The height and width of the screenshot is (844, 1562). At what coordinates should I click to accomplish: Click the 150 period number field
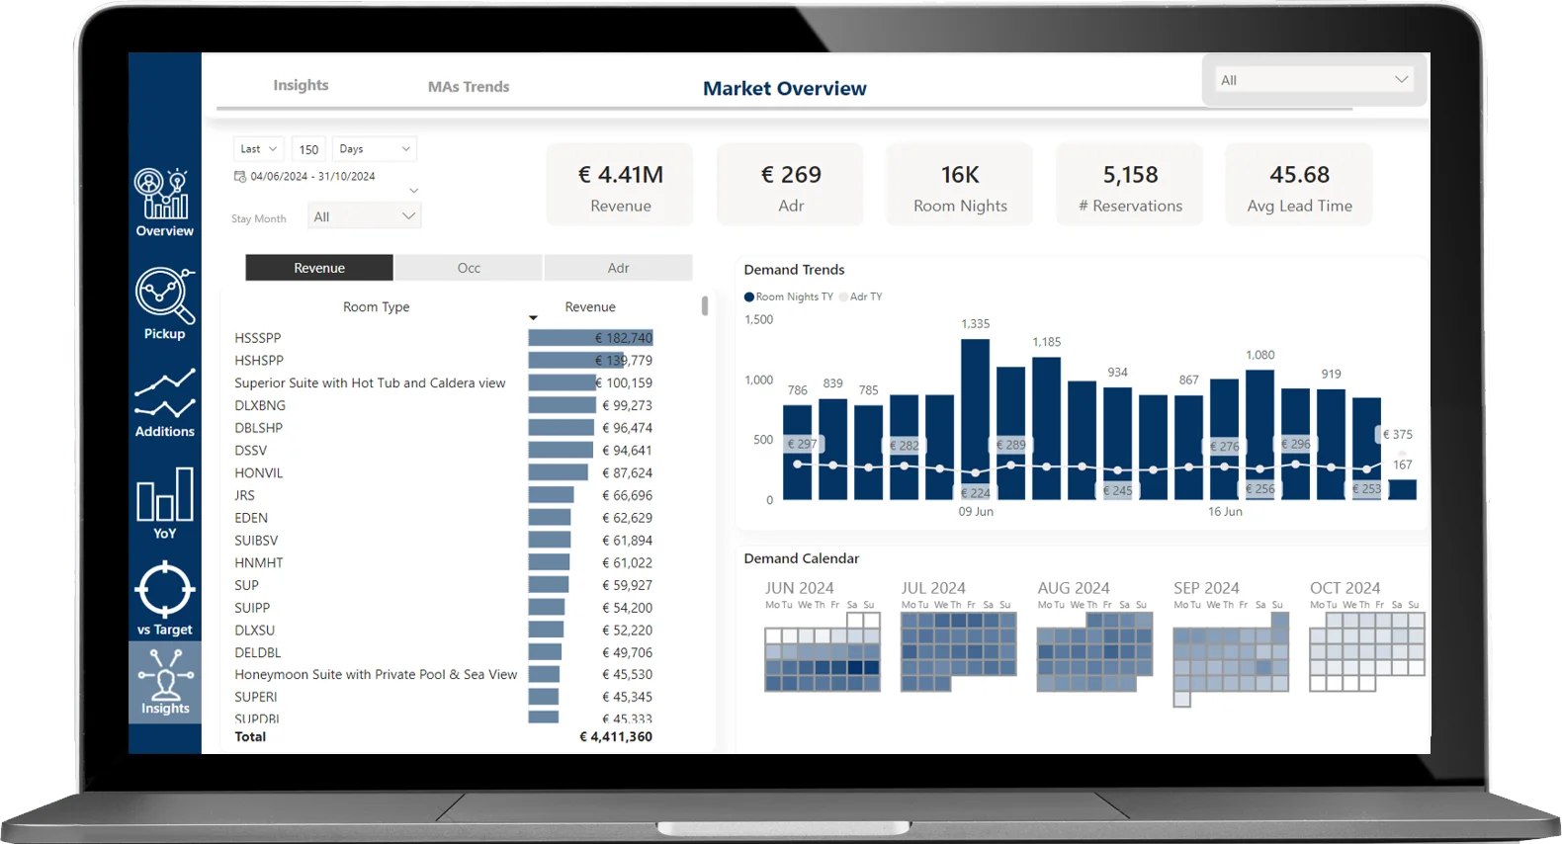click(308, 149)
